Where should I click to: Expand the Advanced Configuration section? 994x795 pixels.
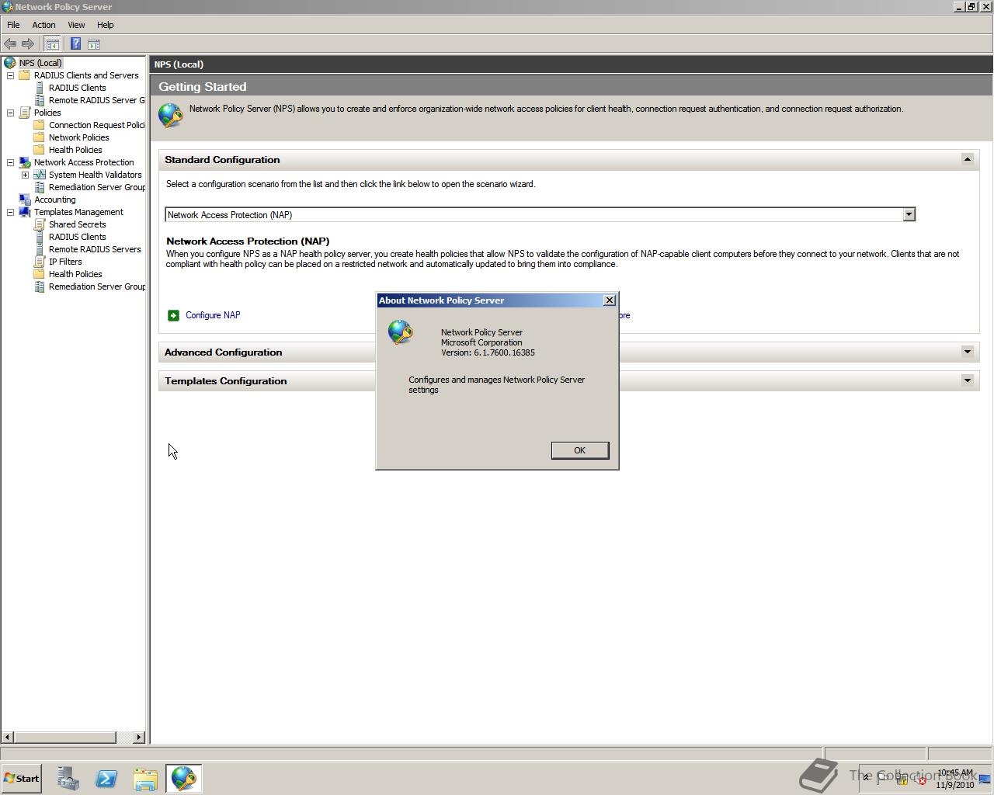967,352
